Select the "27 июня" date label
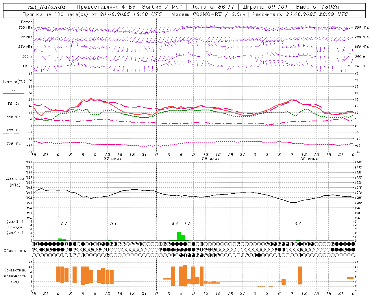370x296 pixels. [112, 159]
